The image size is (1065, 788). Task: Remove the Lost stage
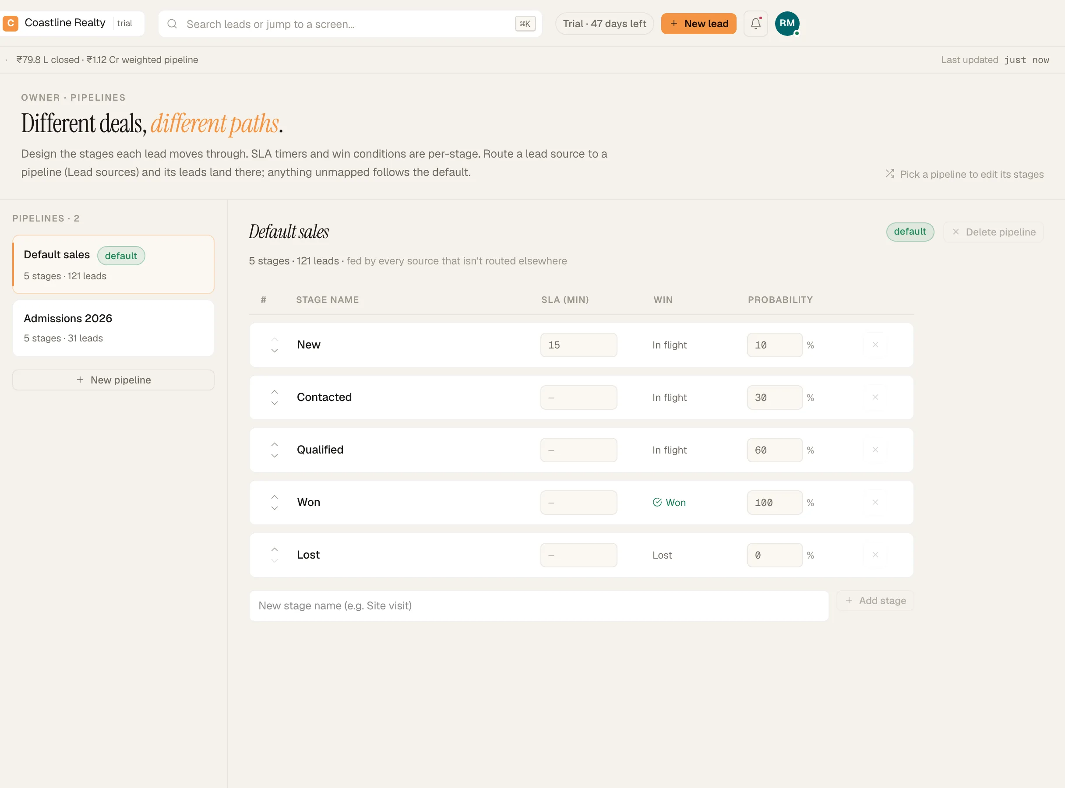875,555
